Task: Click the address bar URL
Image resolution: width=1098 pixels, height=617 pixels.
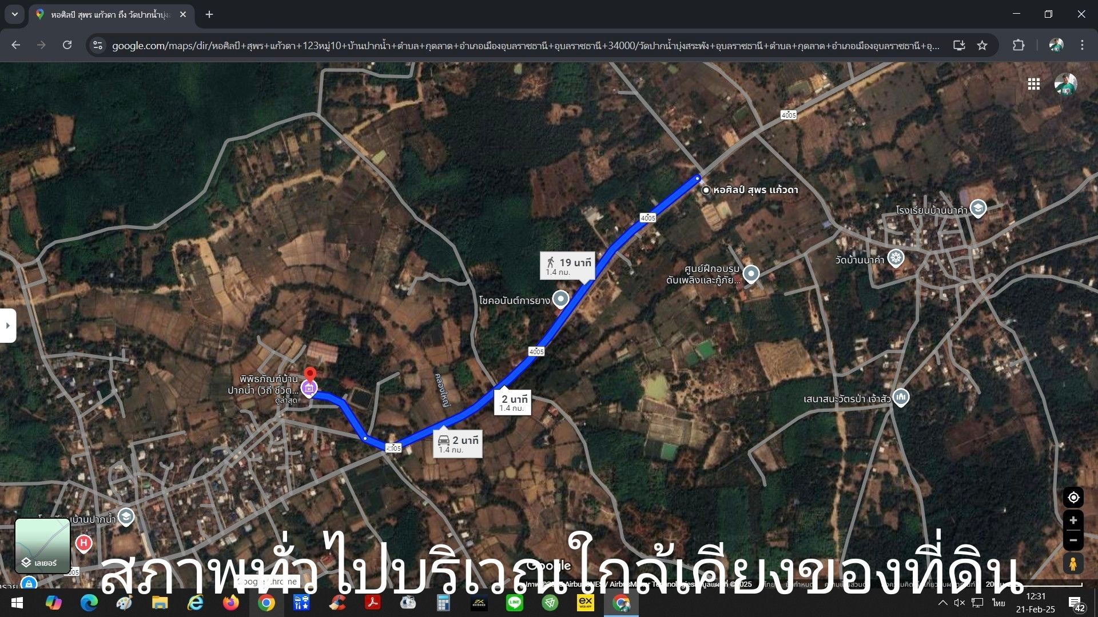Action: tap(525, 45)
